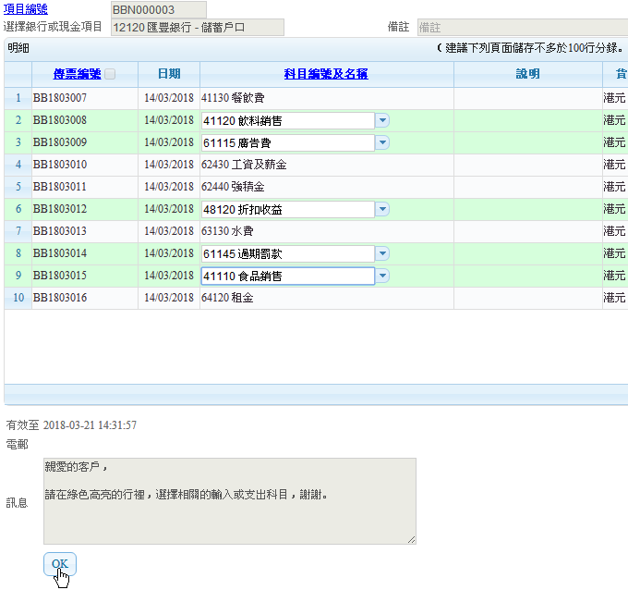Click the 說明 column header
Image resolution: width=628 pixels, height=590 pixels.
(527, 74)
